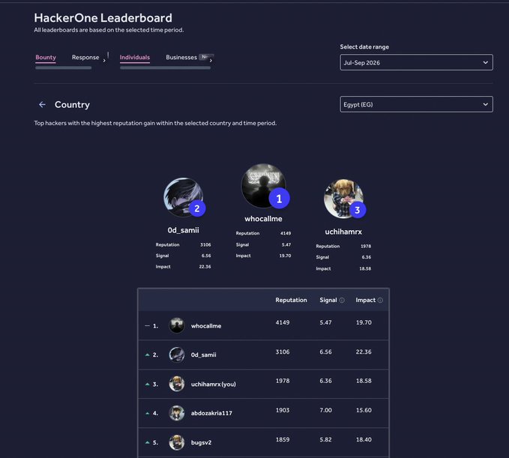Switch to the Bounty tab

click(46, 57)
